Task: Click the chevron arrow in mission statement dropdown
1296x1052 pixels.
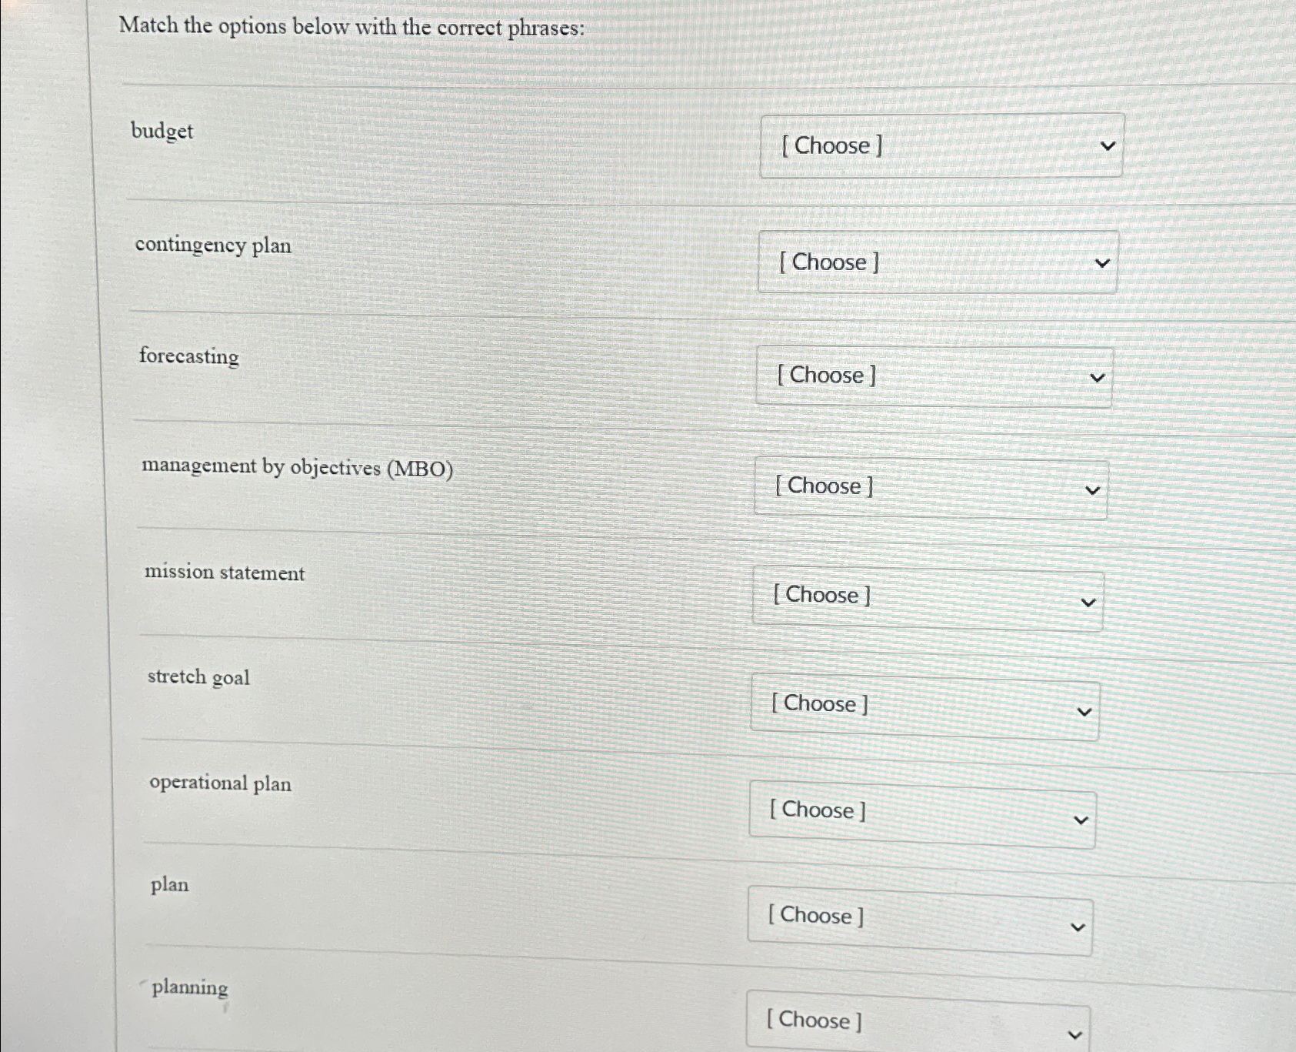Action: pyautogui.click(x=1088, y=603)
